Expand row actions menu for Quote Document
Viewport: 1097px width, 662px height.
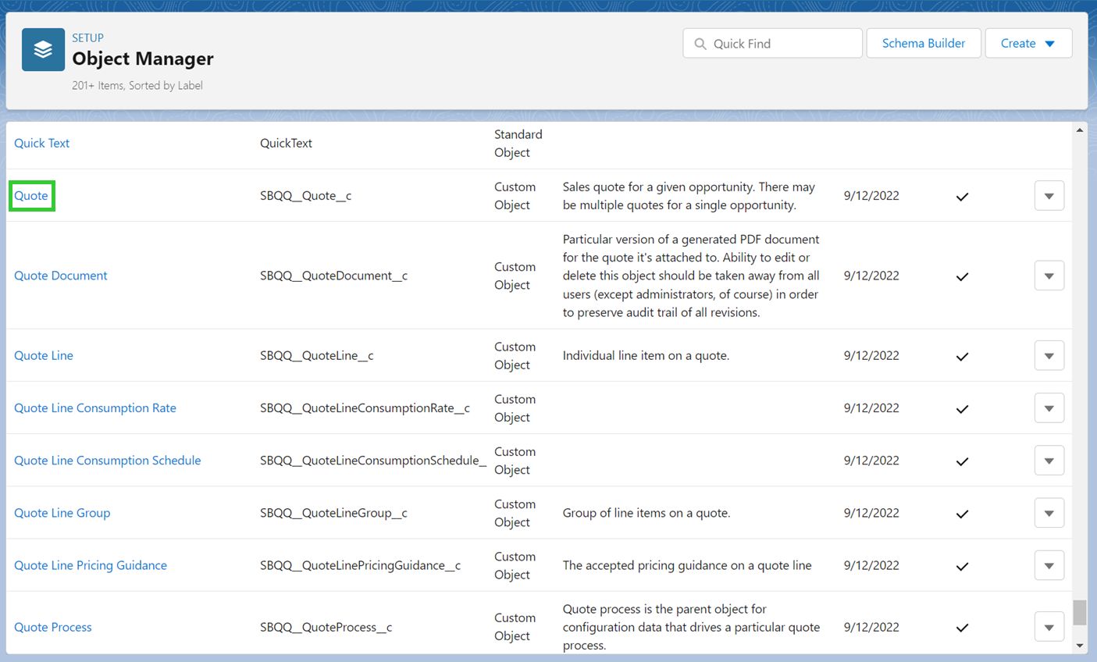click(1049, 276)
